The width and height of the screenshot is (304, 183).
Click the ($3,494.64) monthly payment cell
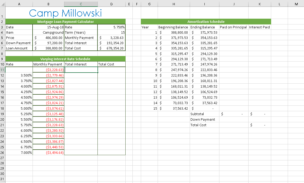pos(48,152)
